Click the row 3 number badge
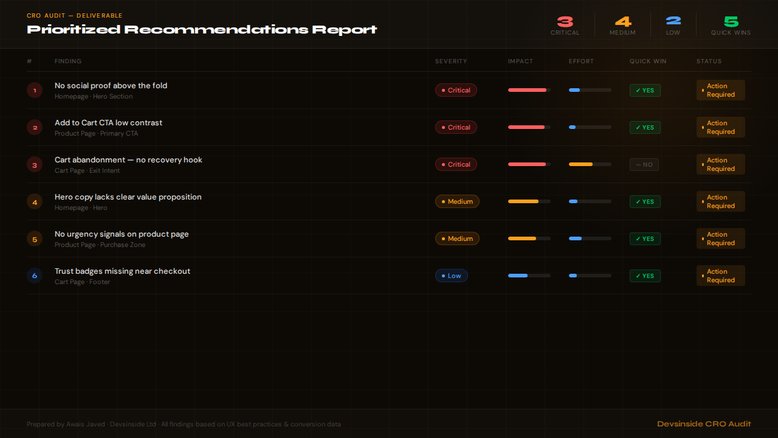 [x=35, y=164]
